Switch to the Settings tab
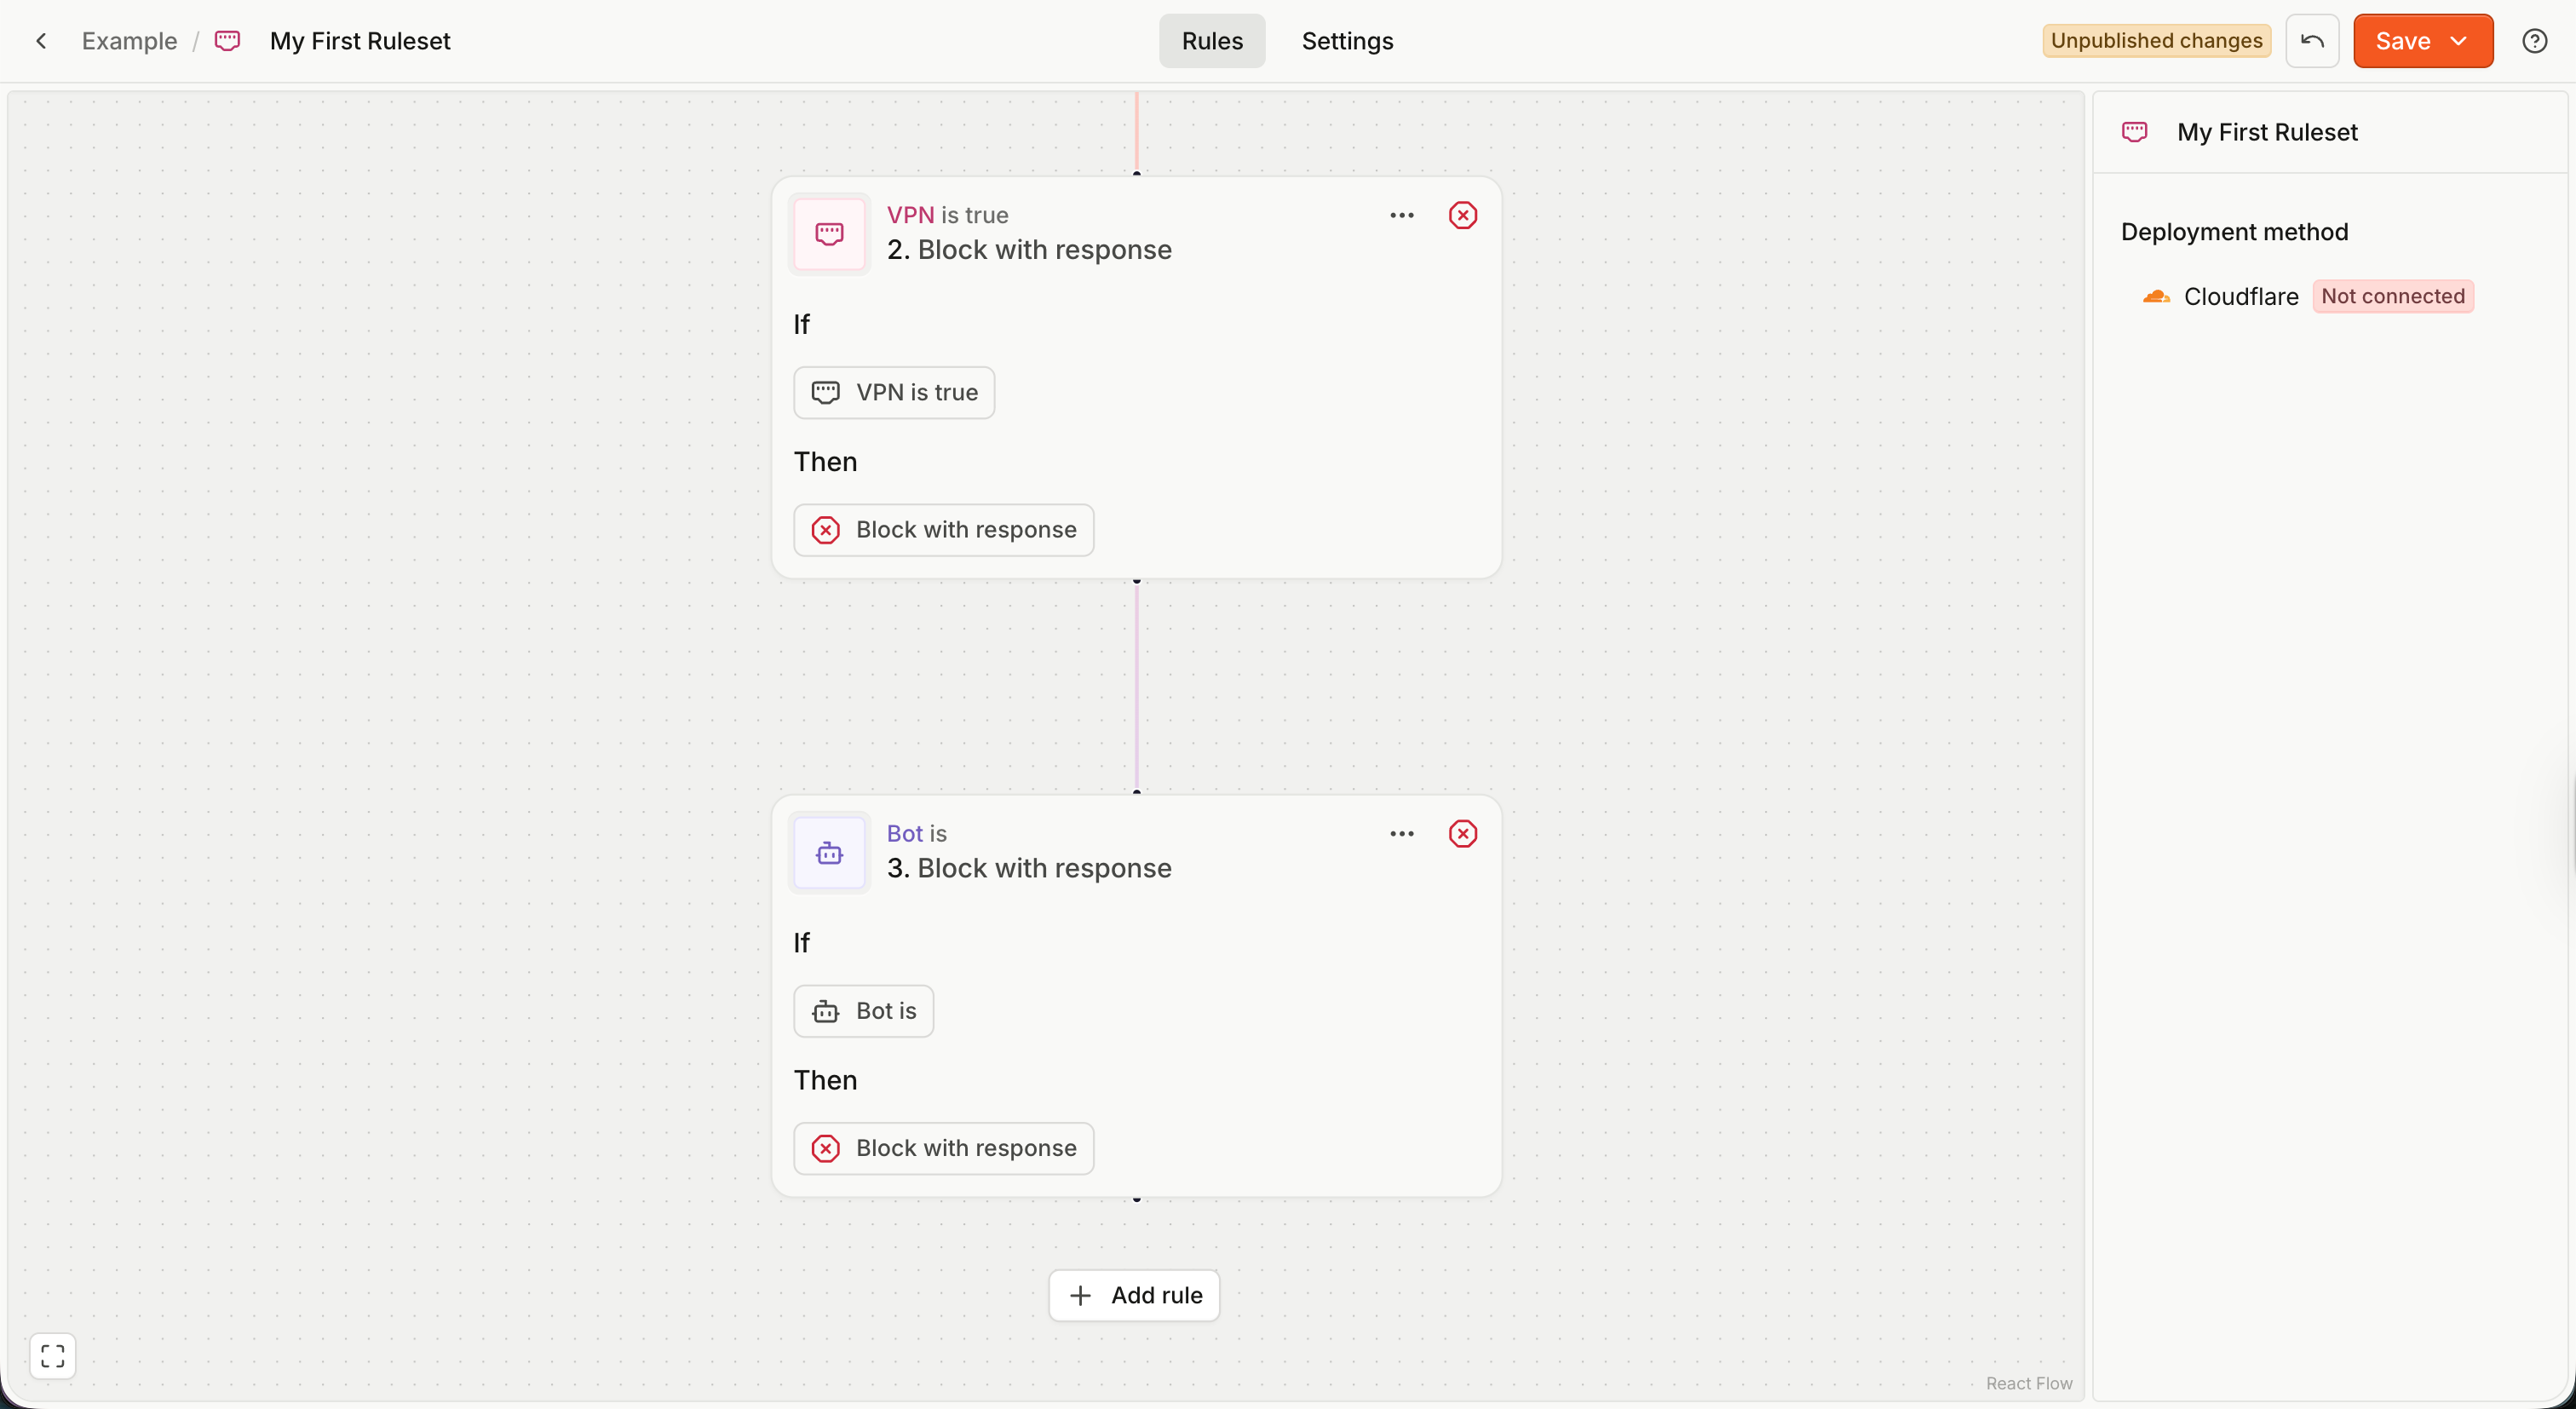 [x=1346, y=41]
